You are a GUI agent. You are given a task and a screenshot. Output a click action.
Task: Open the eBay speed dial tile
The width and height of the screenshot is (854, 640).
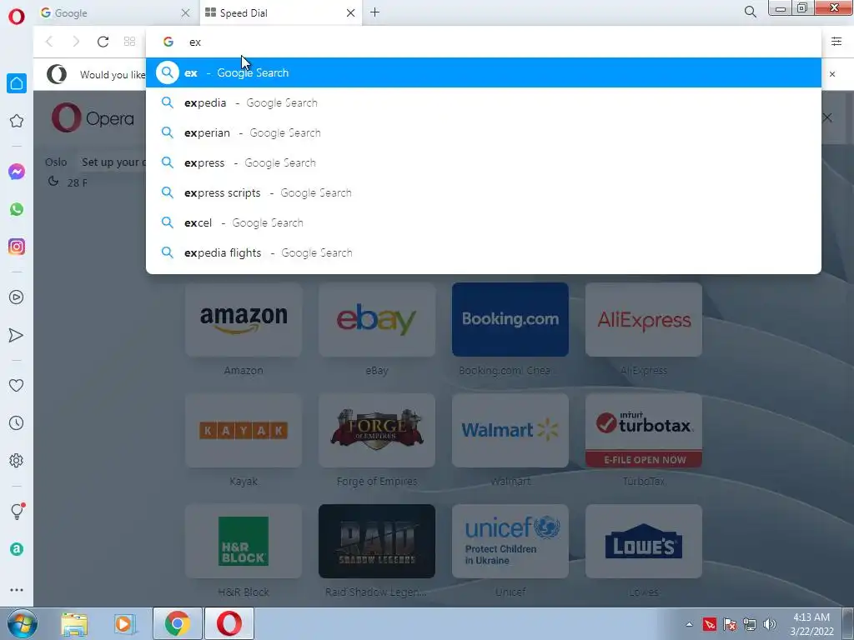[x=377, y=319]
